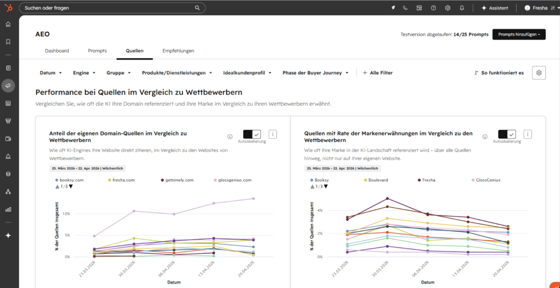560x288 pixels.
Task: Open the bookmarks icon in sidebar
Action: click(8, 42)
